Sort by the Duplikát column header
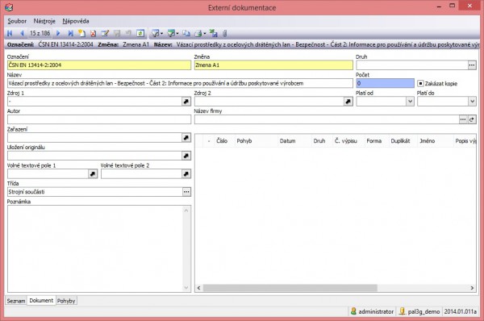Image resolution: width=484 pixels, height=321 pixels. click(403, 141)
